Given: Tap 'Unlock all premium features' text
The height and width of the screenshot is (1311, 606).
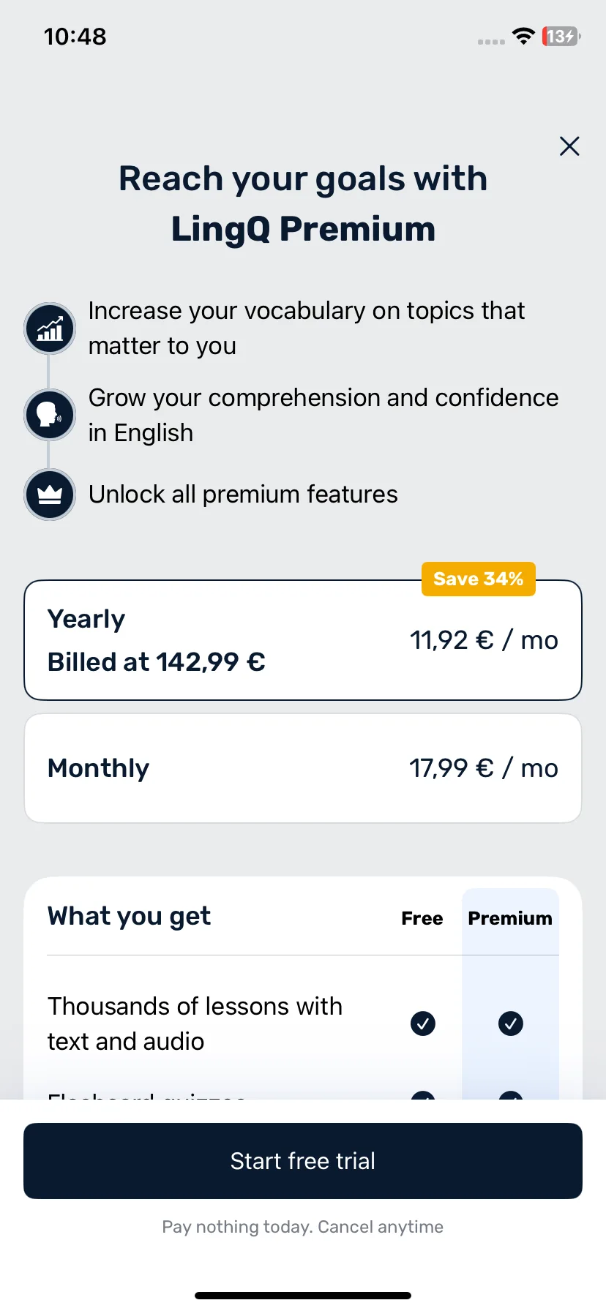Looking at the screenshot, I should pyautogui.click(x=243, y=495).
